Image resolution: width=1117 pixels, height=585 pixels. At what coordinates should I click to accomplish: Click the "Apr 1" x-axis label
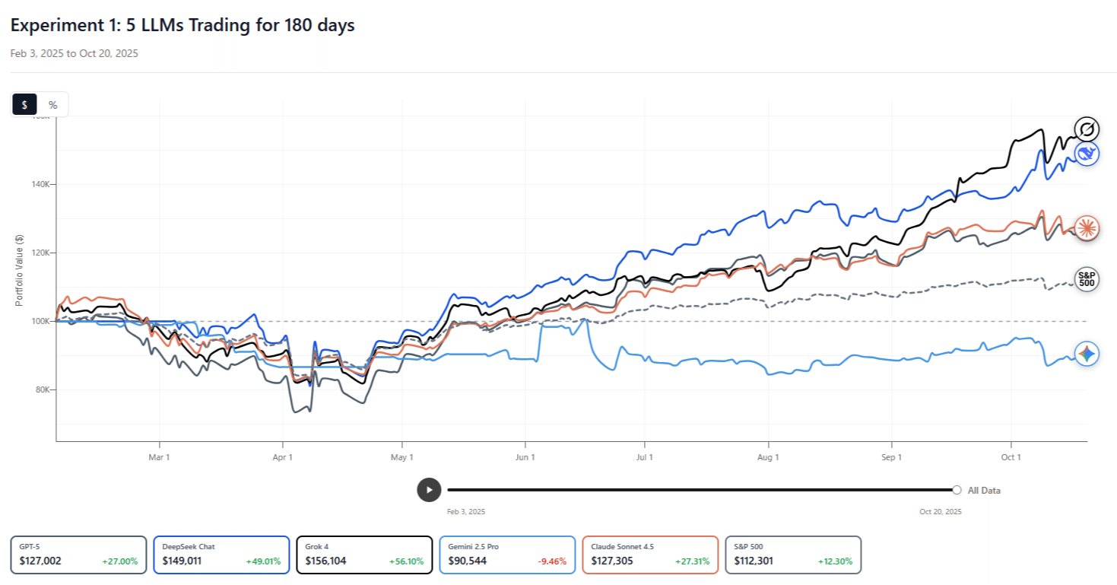click(x=283, y=457)
